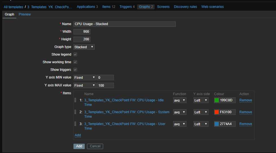The image size is (276, 153).
Task: Select the Graph tab
Action: coord(10,14)
